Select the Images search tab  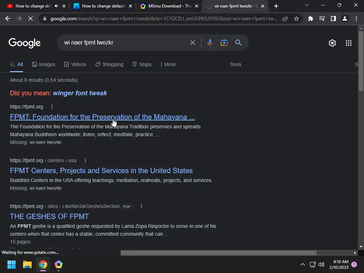tap(44, 65)
